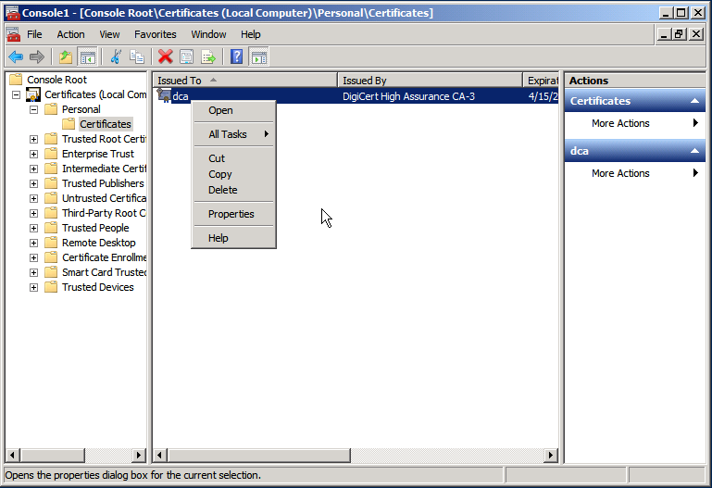Click the Back arrow toolbar icon

[16, 57]
